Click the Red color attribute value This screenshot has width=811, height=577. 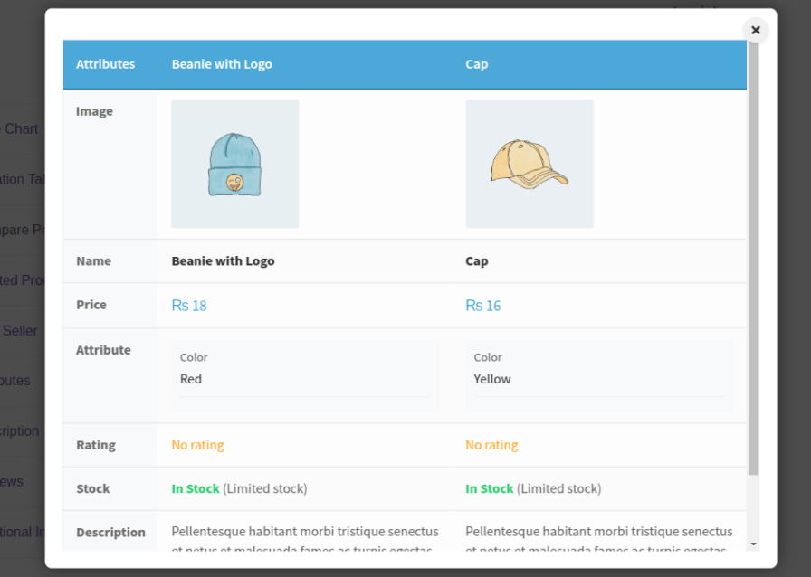click(191, 379)
